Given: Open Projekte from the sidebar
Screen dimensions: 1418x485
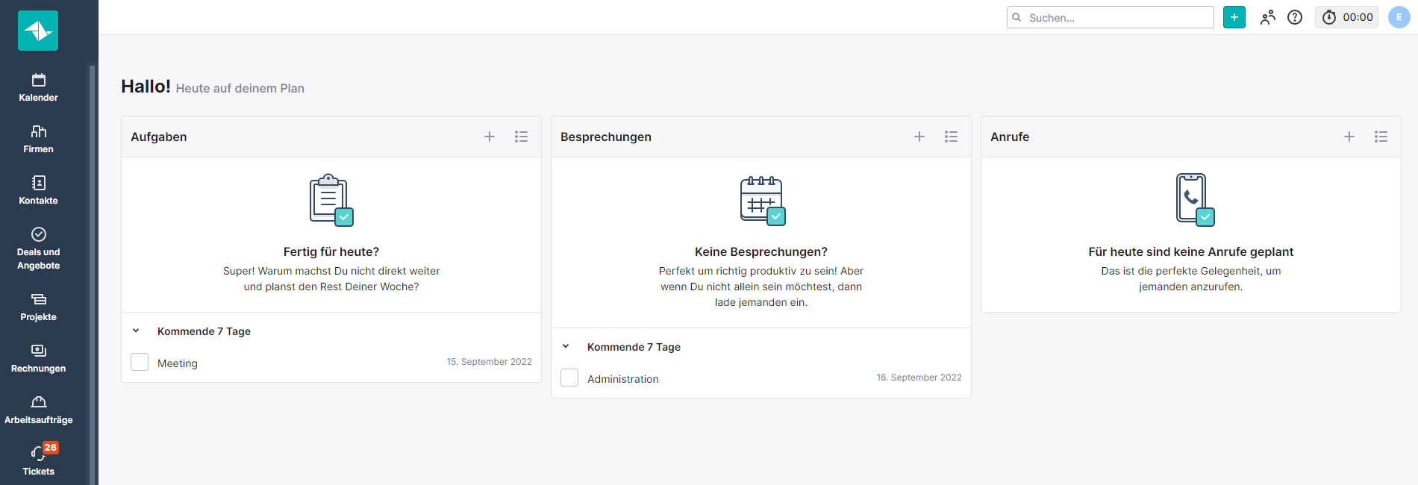Looking at the screenshot, I should (39, 307).
